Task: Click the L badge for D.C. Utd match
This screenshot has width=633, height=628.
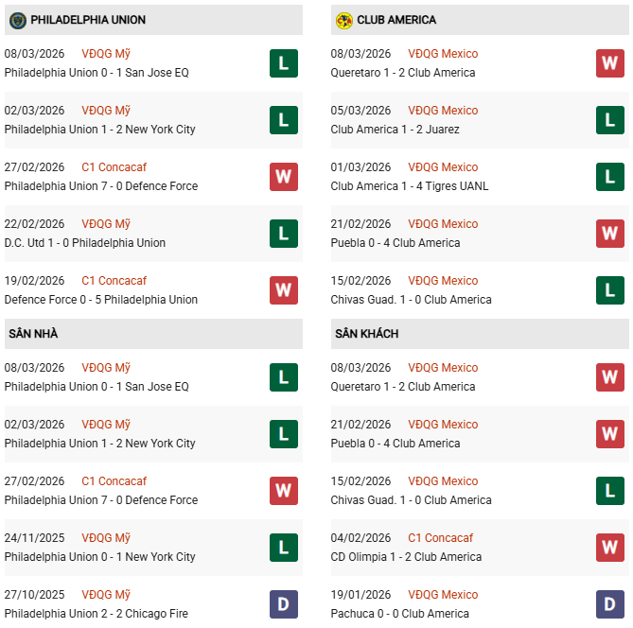Action: pyautogui.click(x=284, y=234)
